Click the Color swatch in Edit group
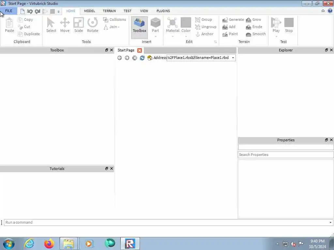 click(x=186, y=22)
